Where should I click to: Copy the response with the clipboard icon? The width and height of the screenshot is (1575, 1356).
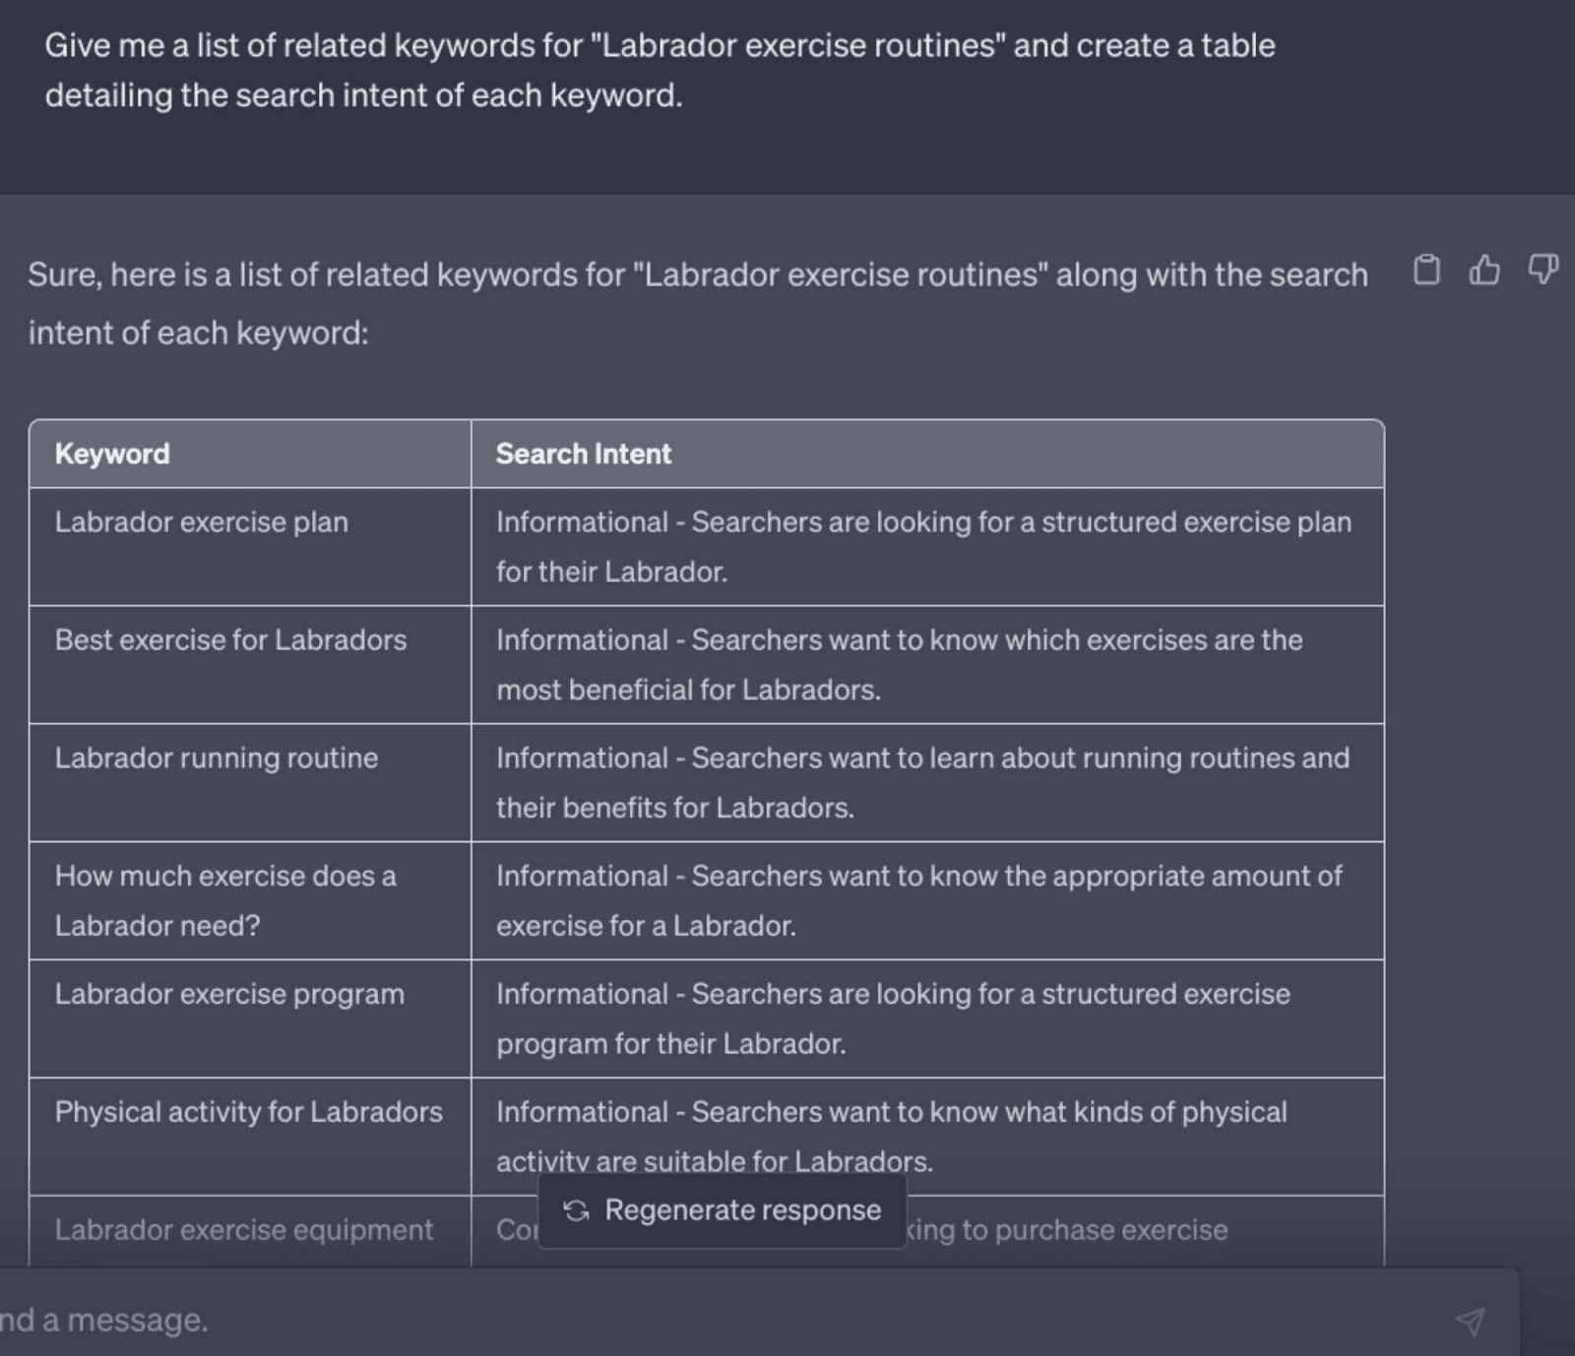click(1426, 270)
